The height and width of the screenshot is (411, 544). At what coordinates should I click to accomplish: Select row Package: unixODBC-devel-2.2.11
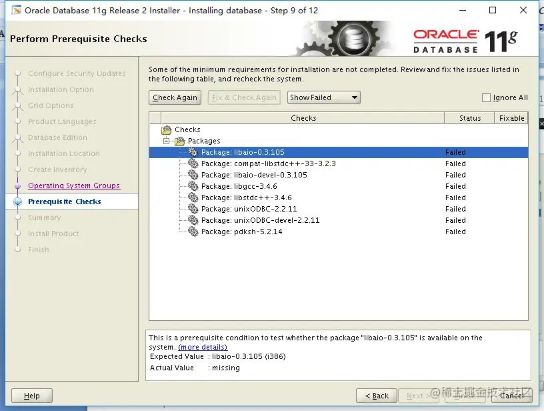coord(339,220)
